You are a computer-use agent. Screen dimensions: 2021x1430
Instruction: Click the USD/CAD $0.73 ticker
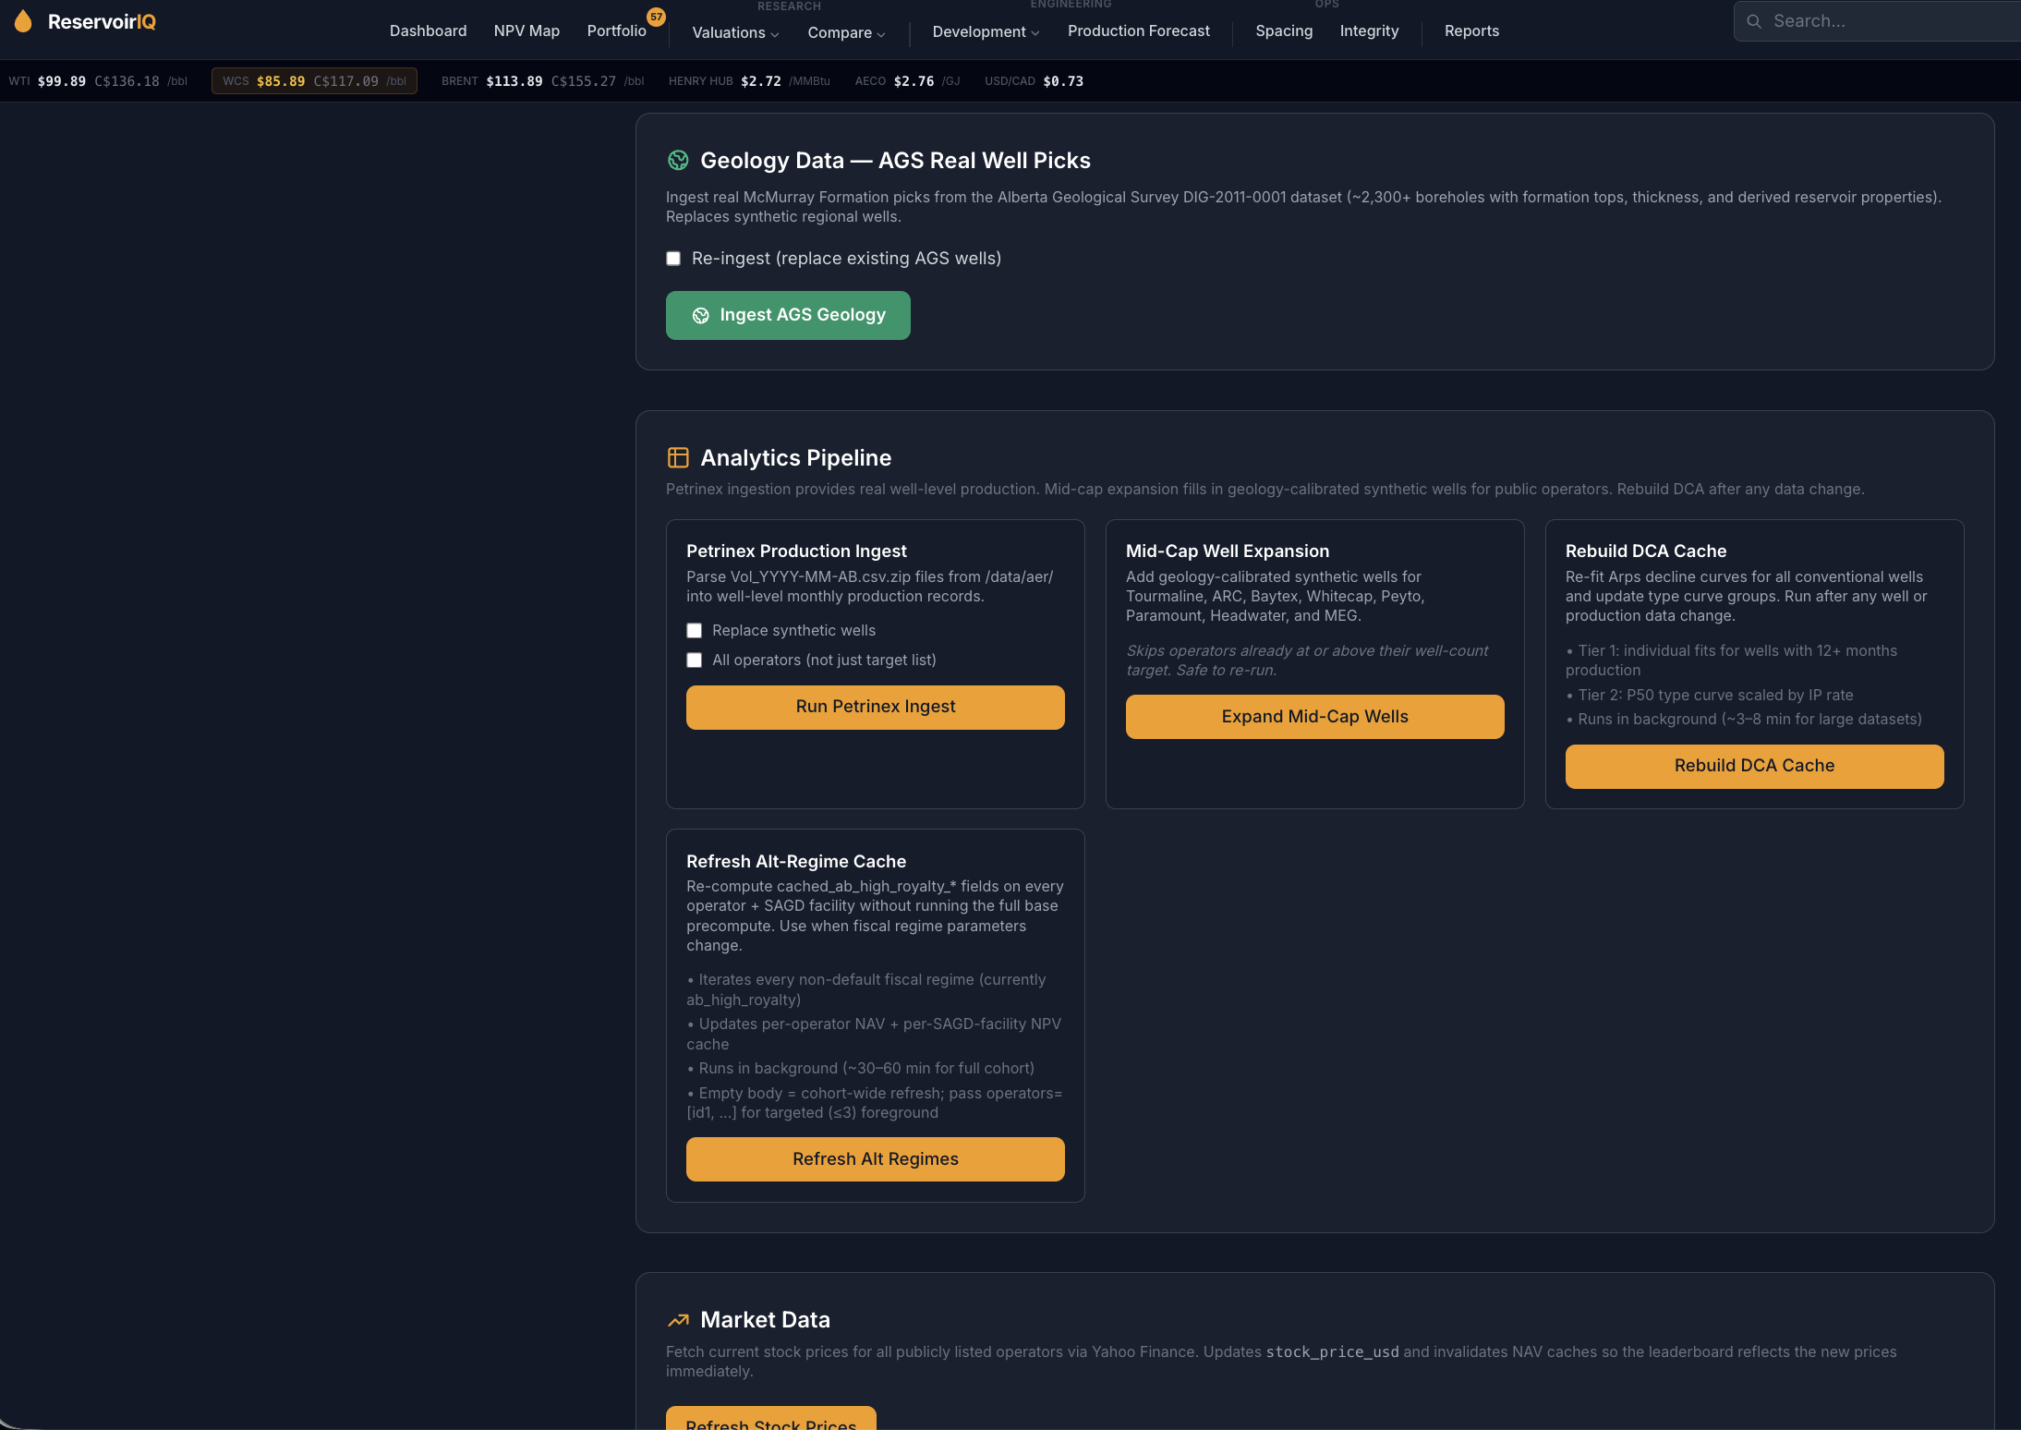tap(1034, 81)
